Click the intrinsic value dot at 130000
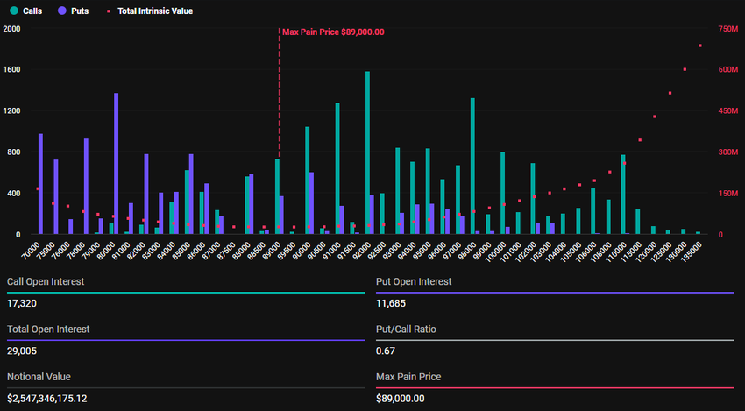The image size is (745, 411). (685, 69)
